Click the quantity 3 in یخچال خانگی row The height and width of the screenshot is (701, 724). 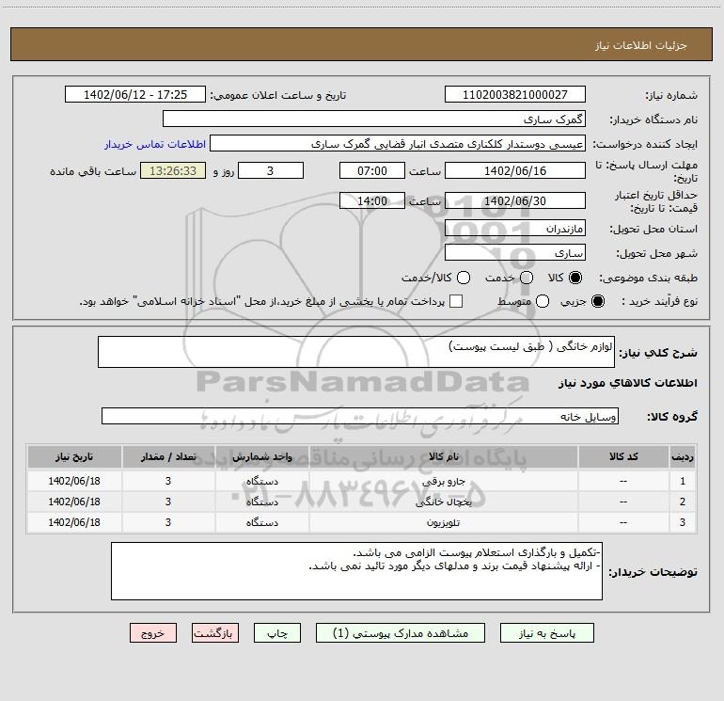168,502
